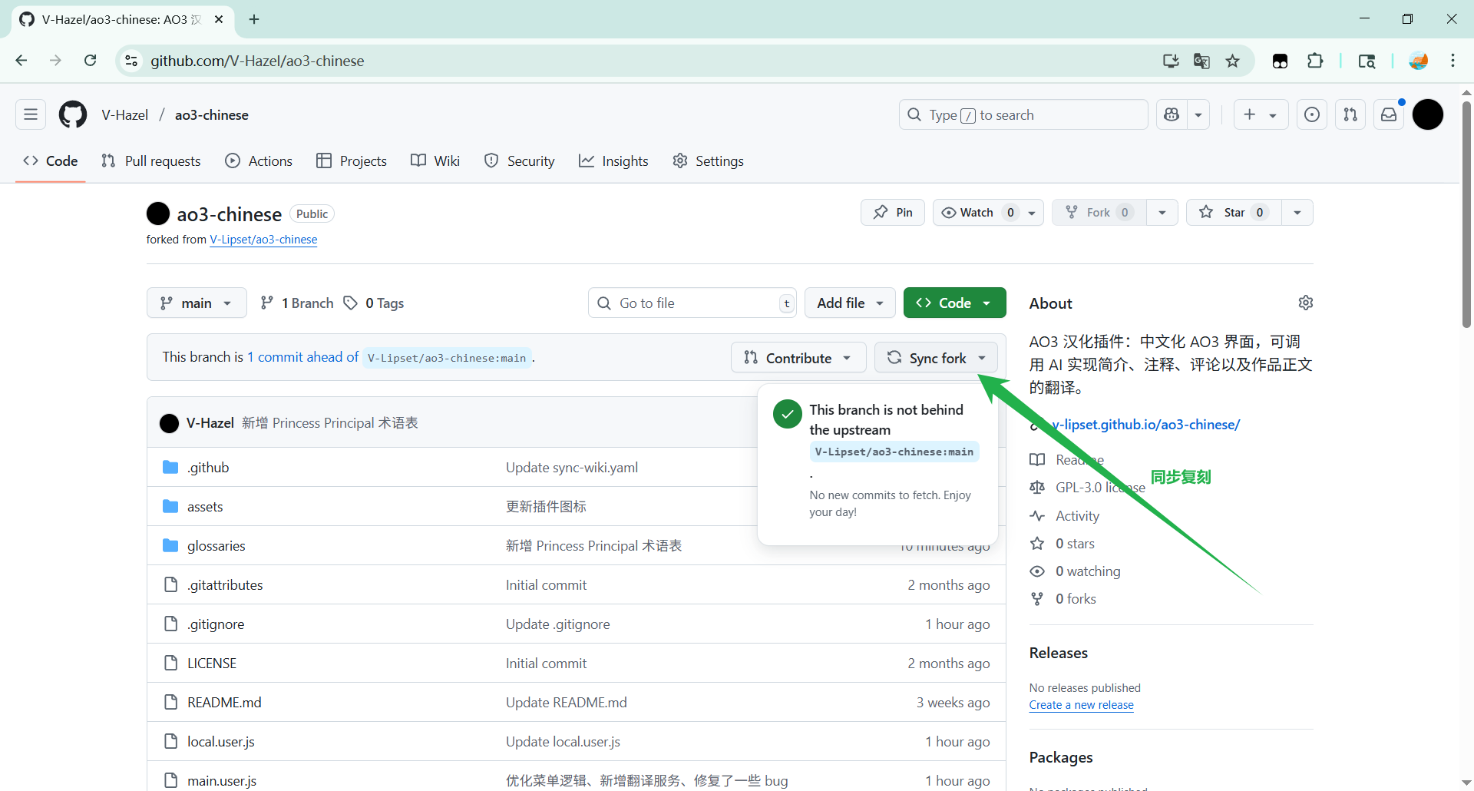Pin the ao3-chinese repository
1474x791 pixels.
(x=893, y=213)
